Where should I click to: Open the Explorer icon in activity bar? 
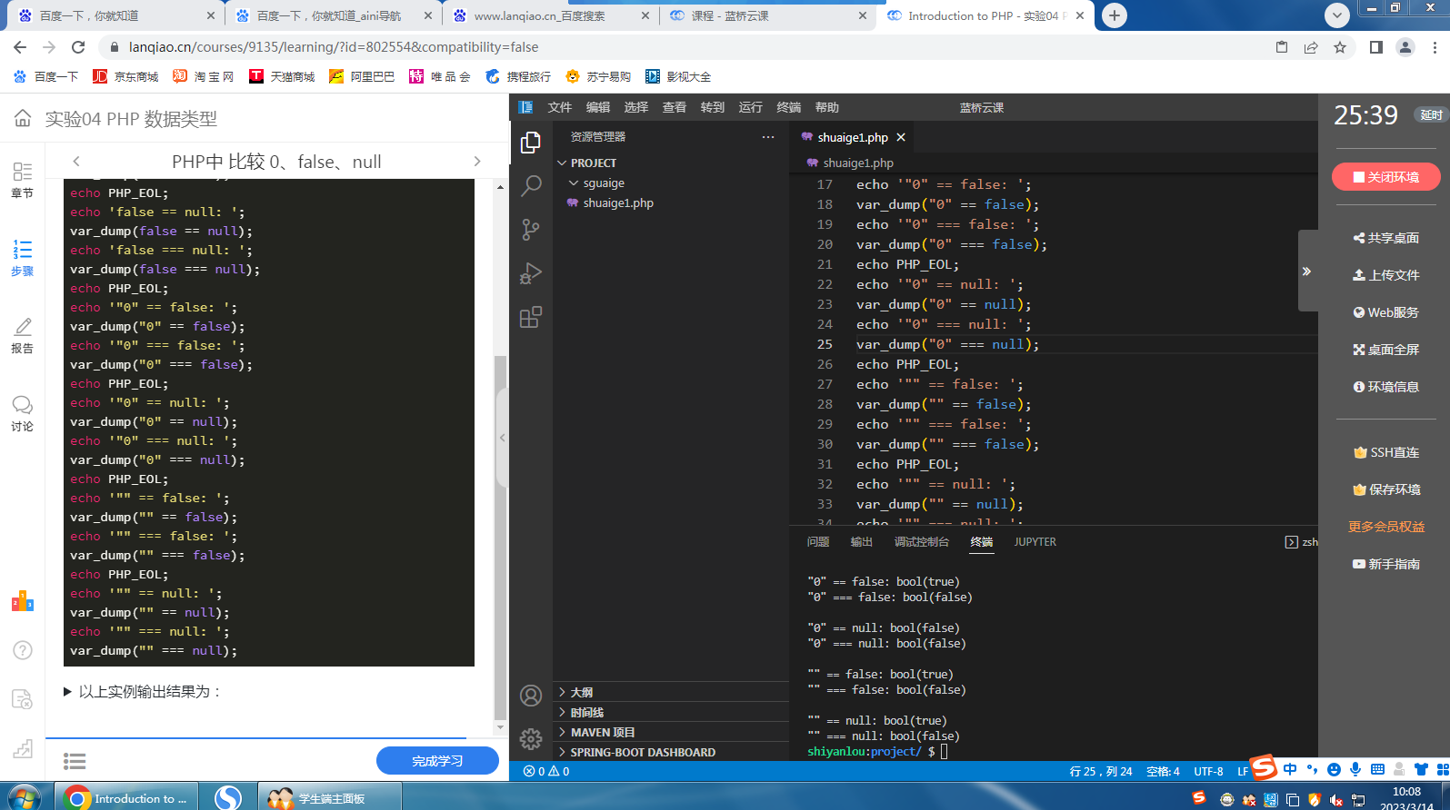(531, 143)
